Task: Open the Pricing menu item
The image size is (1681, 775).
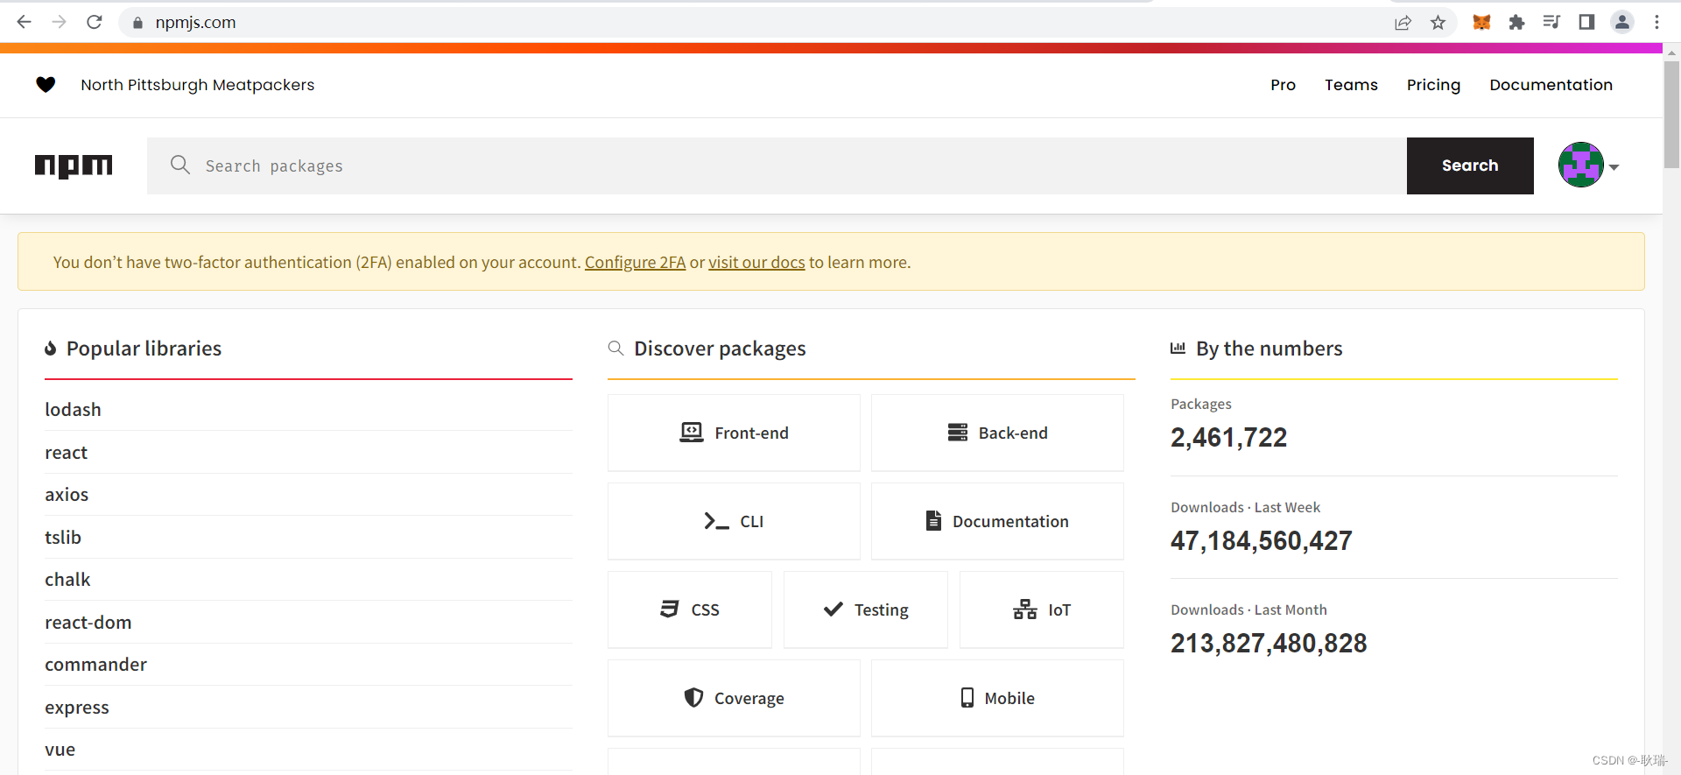Action: (1433, 85)
